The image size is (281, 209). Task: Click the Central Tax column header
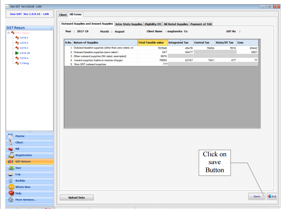click(x=204, y=42)
